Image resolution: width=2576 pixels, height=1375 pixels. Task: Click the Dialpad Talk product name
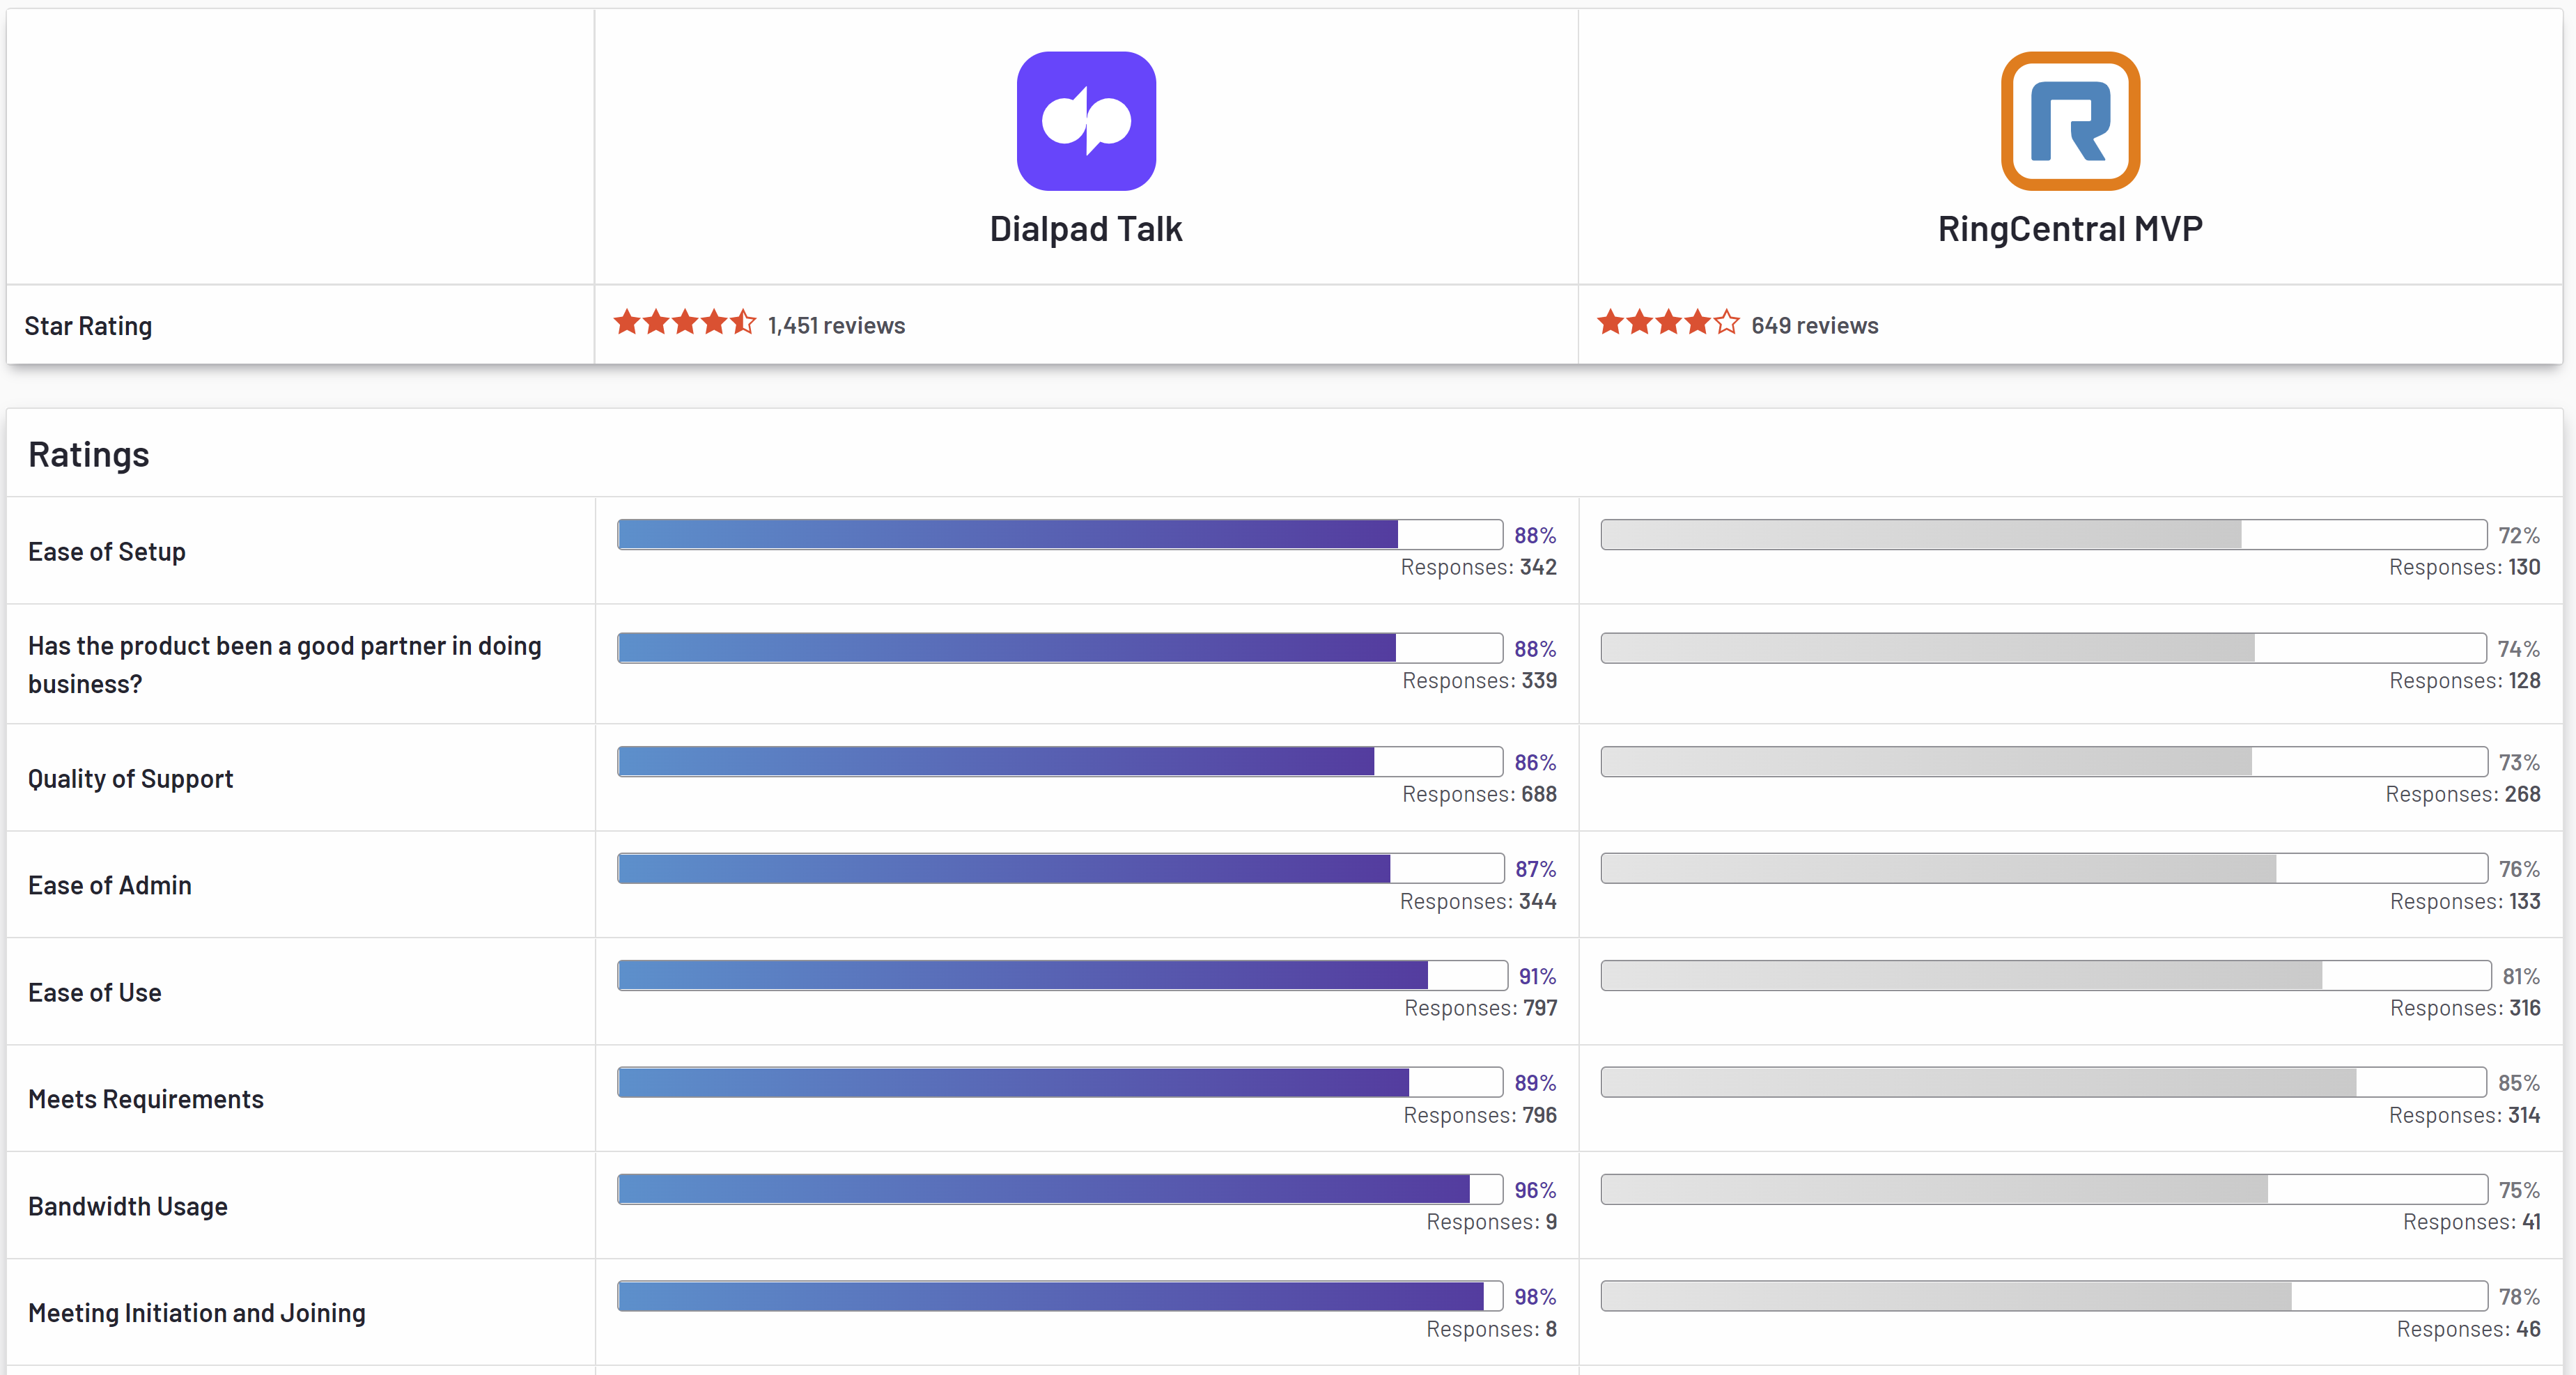1086,228
